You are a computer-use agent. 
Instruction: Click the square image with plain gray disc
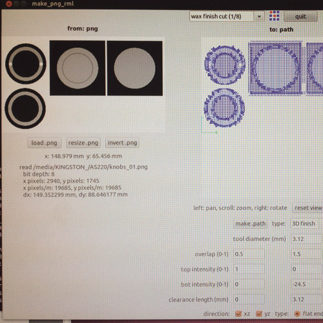click(135, 68)
